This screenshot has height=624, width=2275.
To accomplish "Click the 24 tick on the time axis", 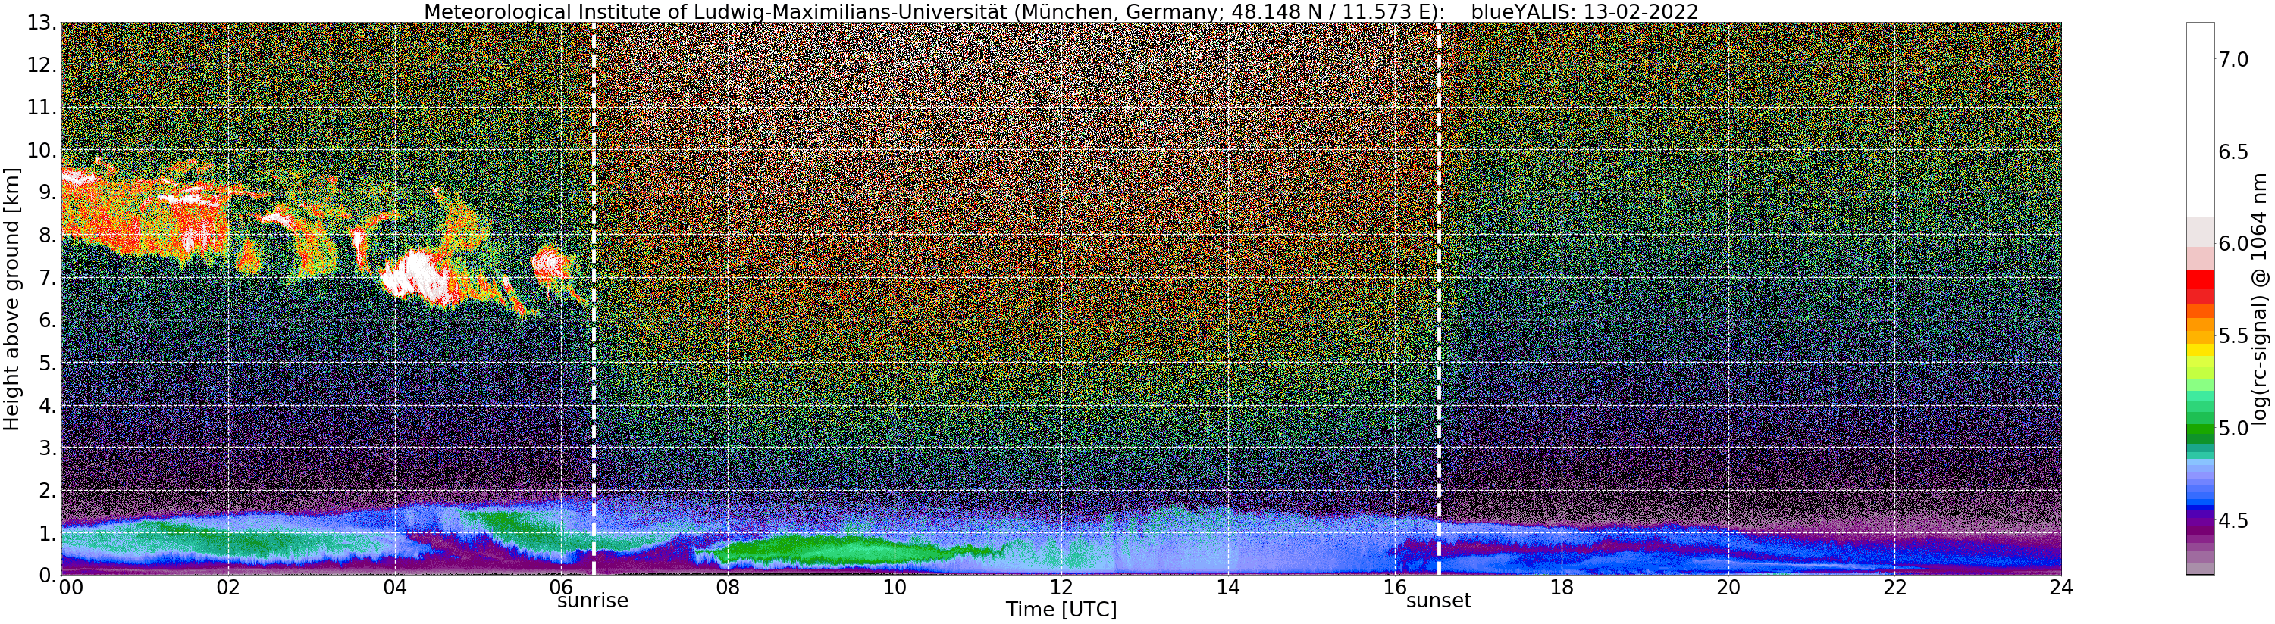I will pyautogui.click(x=2061, y=586).
